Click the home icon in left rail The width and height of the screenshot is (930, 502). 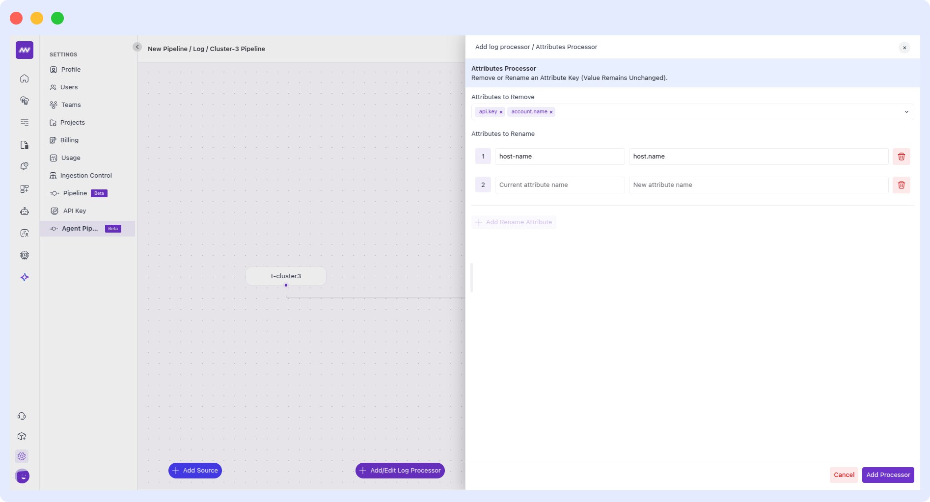click(x=25, y=79)
